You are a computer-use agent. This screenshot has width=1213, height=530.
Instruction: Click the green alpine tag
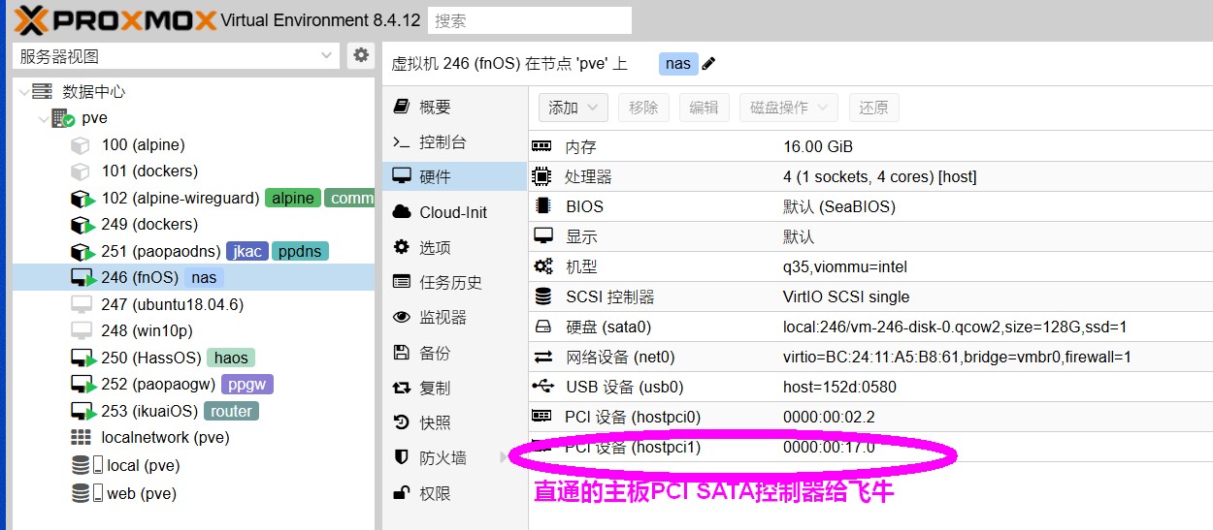293,198
